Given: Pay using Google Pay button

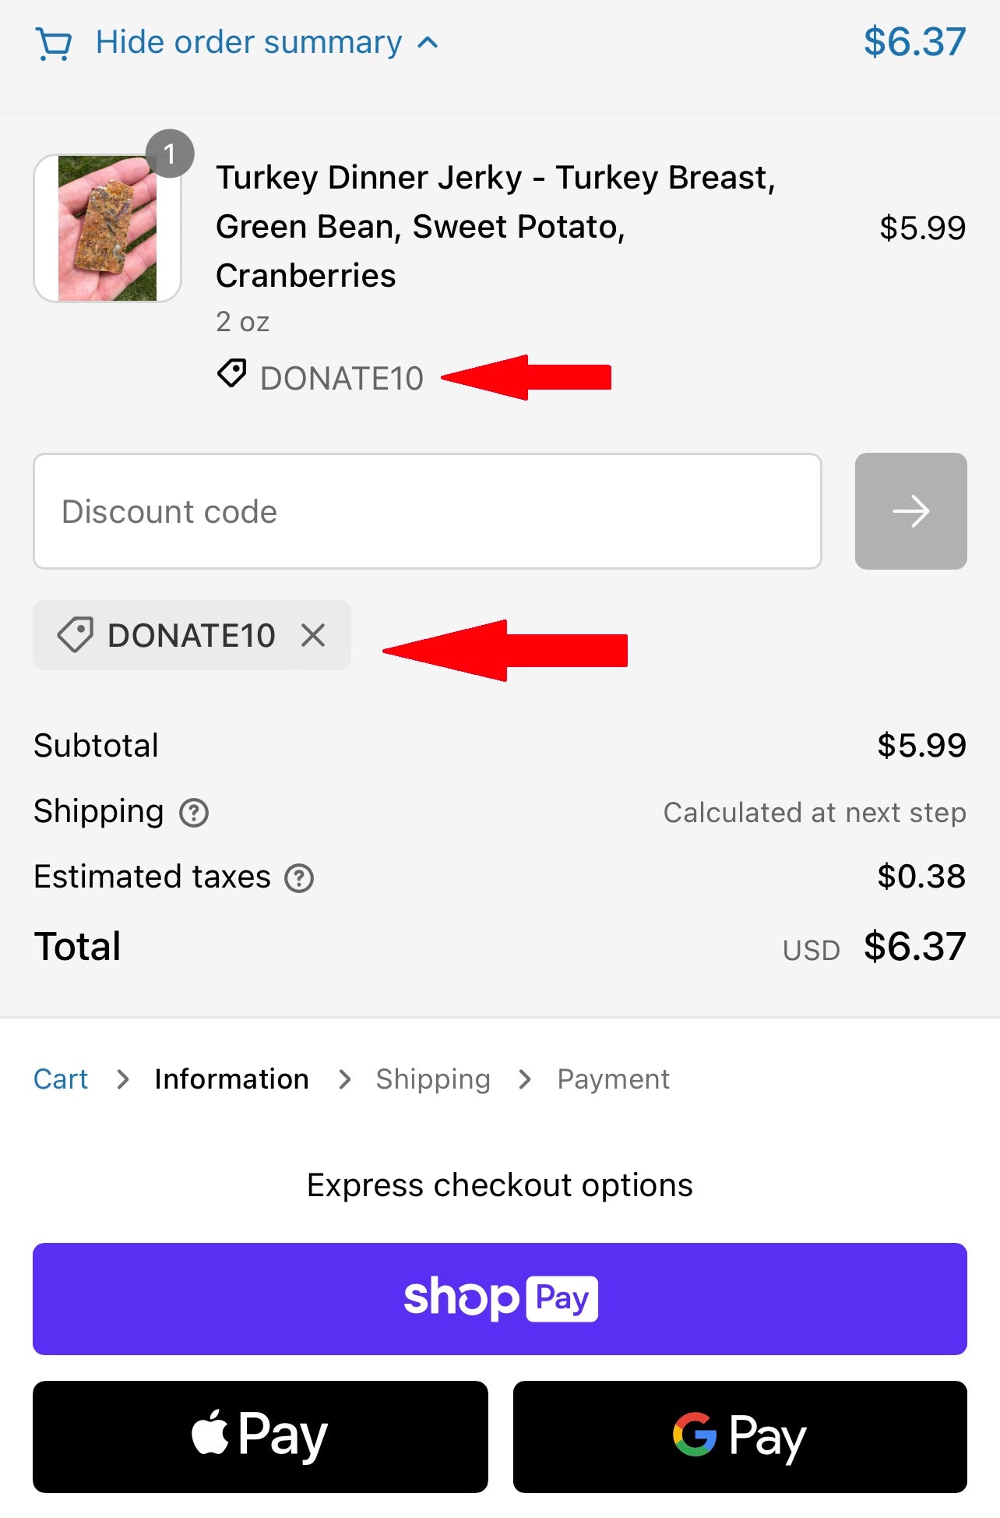Looking at the screenshot, I should (x=740, y=1436).
